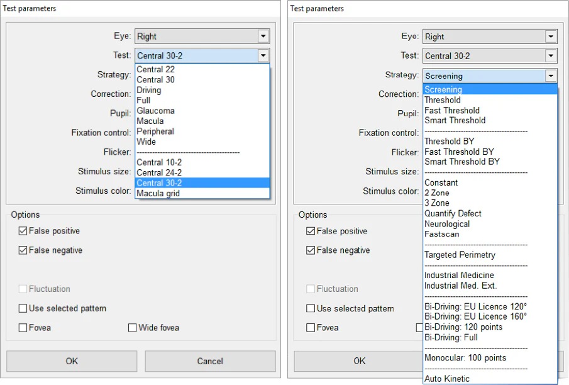Collapse Strategy dropdown arrow in right dialog
The image size is (569, 385).
click(x=551, y=75)
